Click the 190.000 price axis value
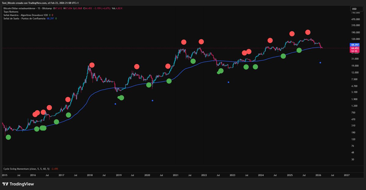 (x=355, y=33)
